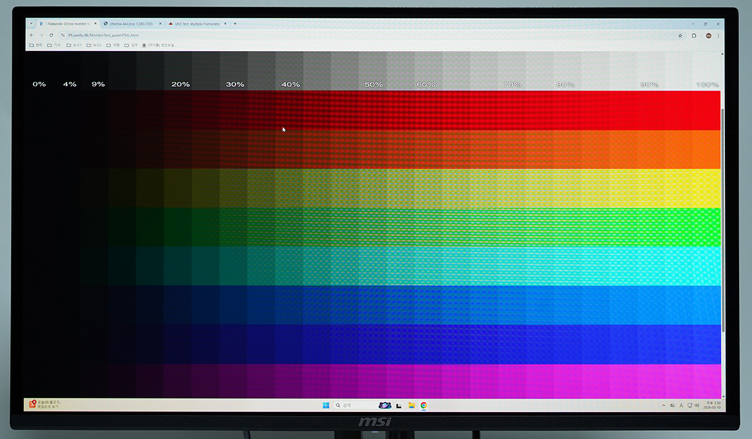The width and height of the screenshot is (752, 439).
Task: Close the chroma-444.png tab
Action: click(160, 24)
